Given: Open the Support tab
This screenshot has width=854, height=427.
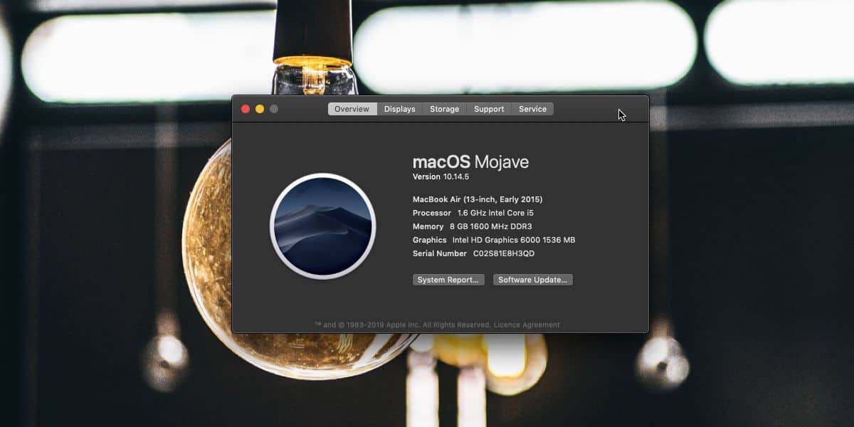Looking at the screenshot, I should point(489,109).
